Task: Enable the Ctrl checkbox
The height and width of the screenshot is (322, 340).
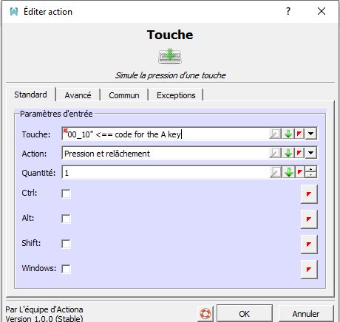Action: pyautogui.click(x=66, y=193)
